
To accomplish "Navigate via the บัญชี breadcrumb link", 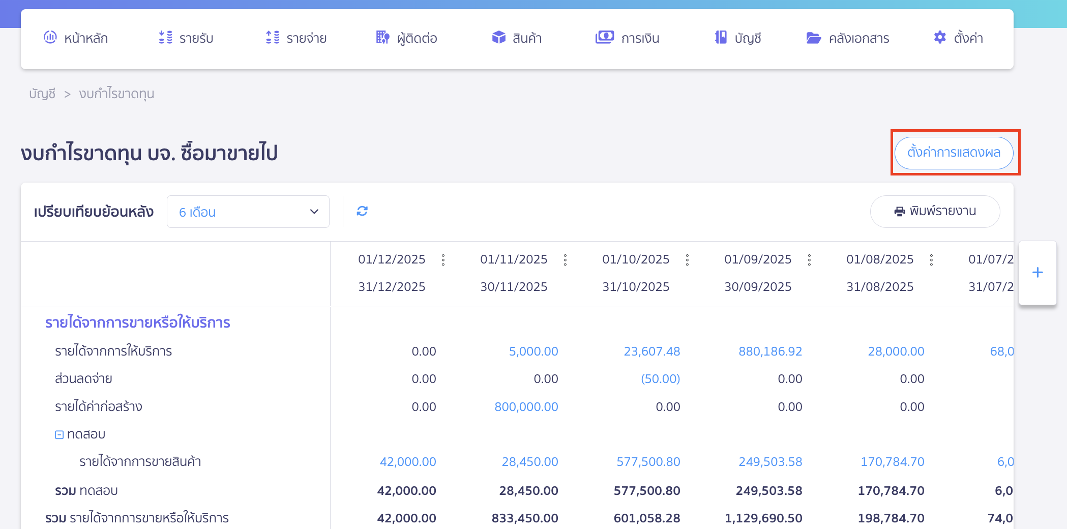I will click(x=41, y=94).
